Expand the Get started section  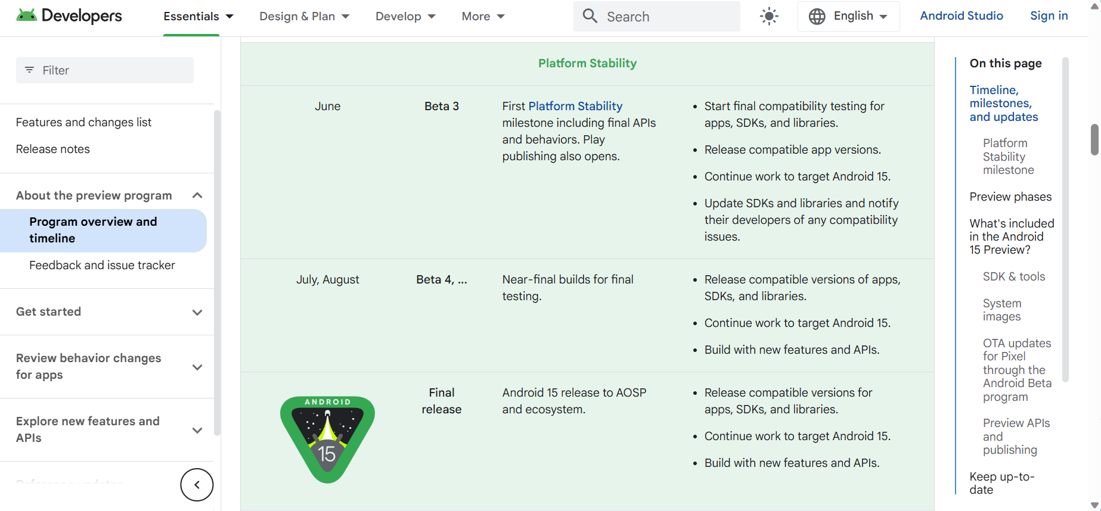pos(197,312)
